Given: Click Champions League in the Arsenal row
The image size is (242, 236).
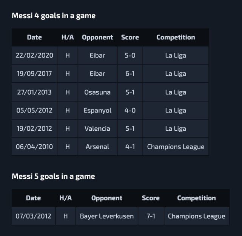Looking at the screenshot, I should click(x=176, y=147).
